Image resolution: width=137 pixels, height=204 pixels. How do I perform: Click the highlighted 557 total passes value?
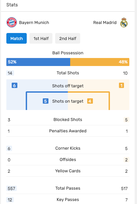coord(11,188)
